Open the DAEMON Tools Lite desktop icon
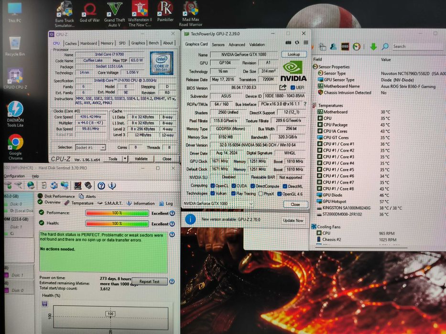The width and height of the screenshot is (446, 334). pos(15,114)
